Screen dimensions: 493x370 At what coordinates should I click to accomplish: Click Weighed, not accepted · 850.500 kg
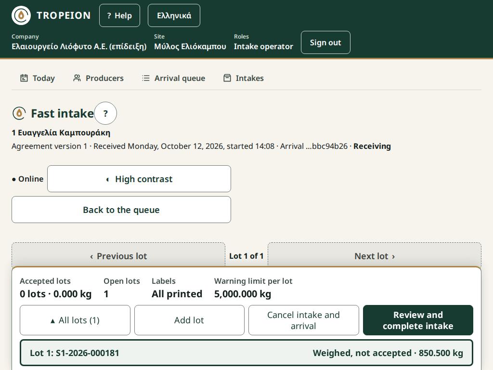click(x=388, y=353)
